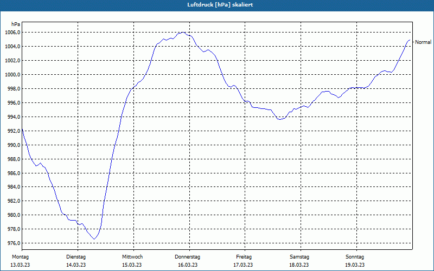The image size is (434, 271).
Task: Click the 996,0 axis value
Action: (14, 103)
